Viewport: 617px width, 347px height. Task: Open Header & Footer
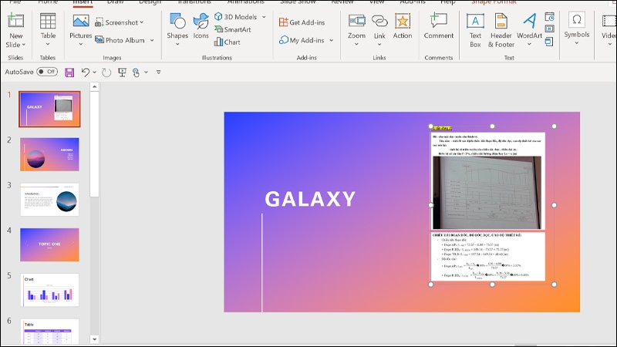tap(501, 30)
